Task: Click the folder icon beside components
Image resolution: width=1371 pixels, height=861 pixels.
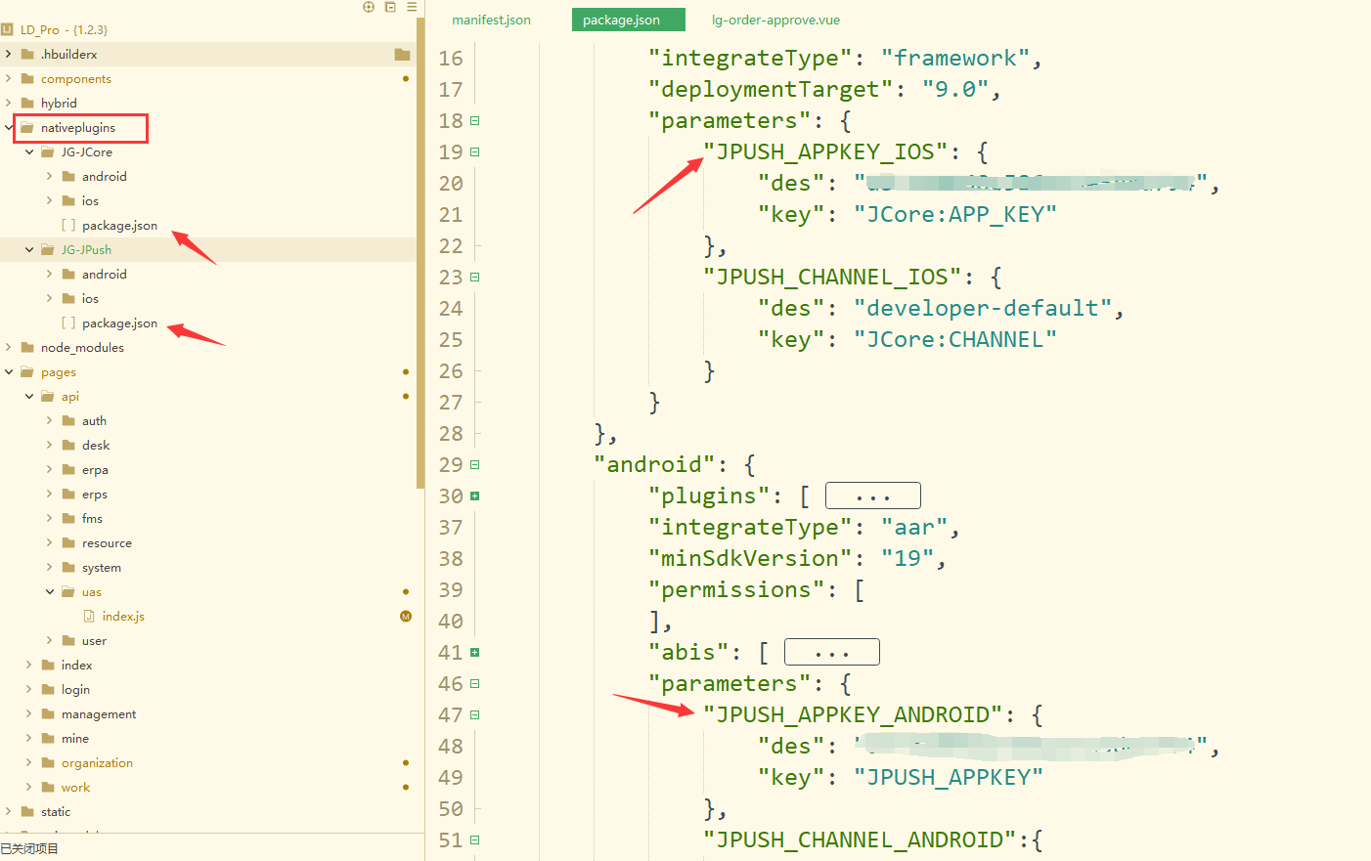Action: (x=27, y=78)
